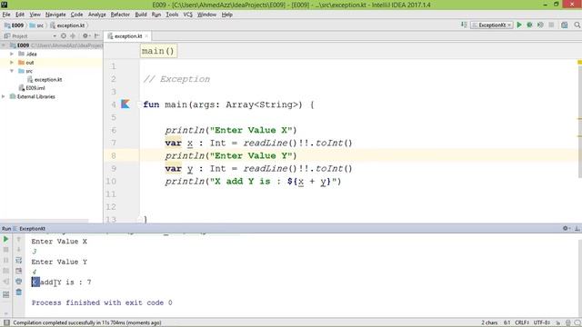Viewport: 582px width, 327px height.
Task: Expand External Libraries node
Action: [x=4, y=96]
